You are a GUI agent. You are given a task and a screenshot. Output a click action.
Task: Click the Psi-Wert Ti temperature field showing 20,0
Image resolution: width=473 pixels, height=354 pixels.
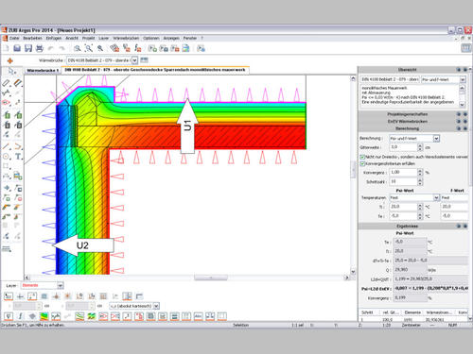pyautogui.click(x=403, y=207)
